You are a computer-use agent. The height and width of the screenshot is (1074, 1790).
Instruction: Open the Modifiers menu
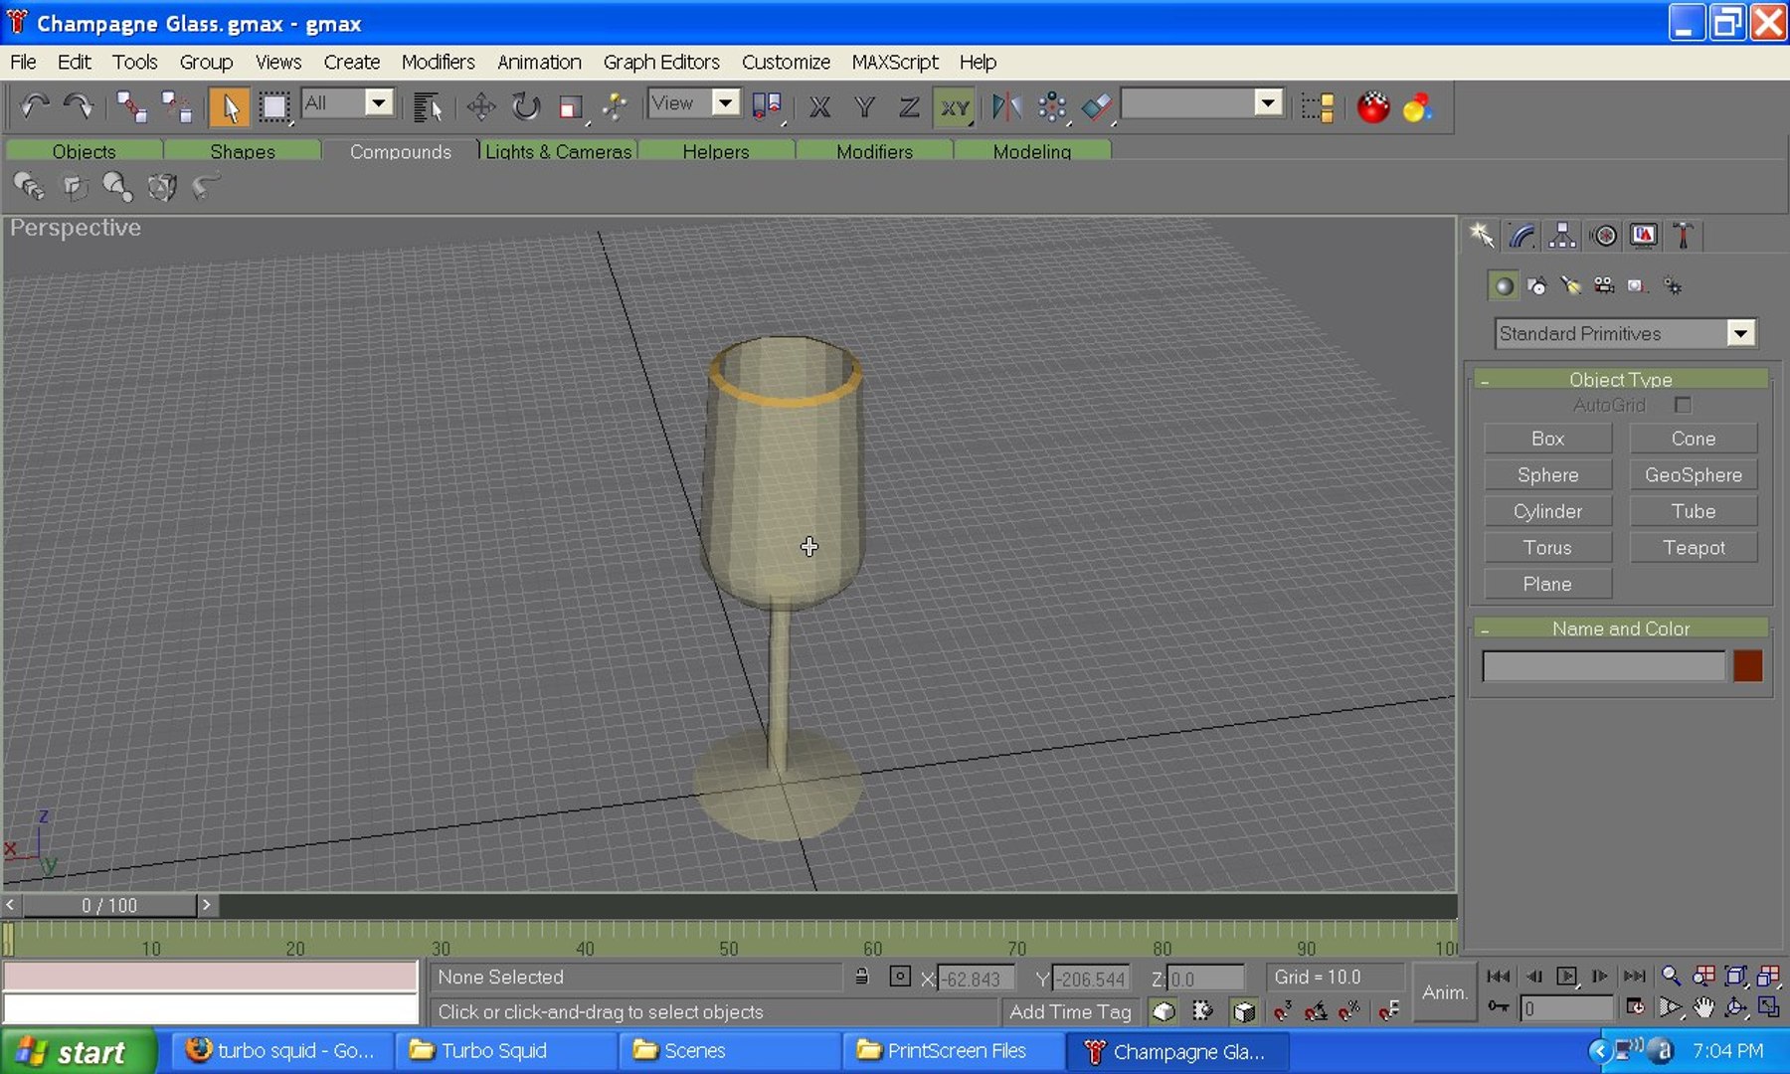click(438, 62)
